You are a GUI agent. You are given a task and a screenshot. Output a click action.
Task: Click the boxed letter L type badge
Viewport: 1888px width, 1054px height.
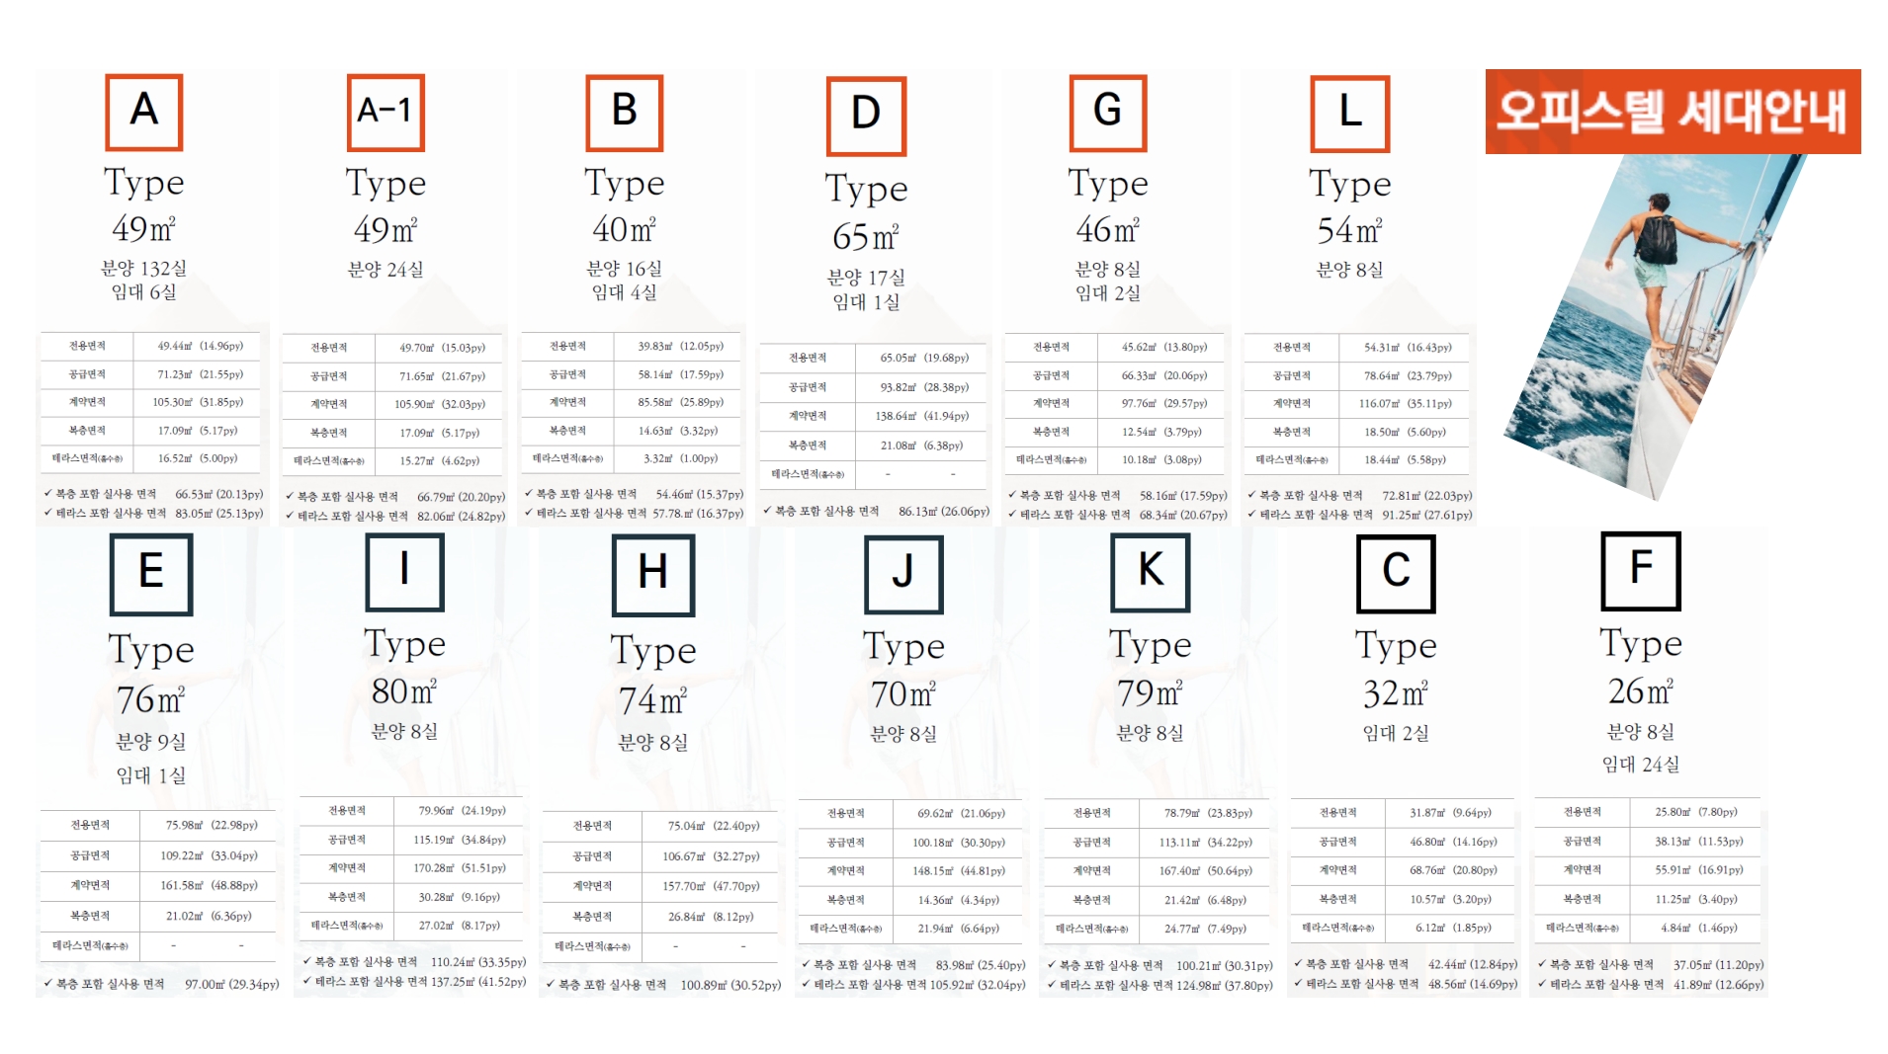[x=1350, y=113]
